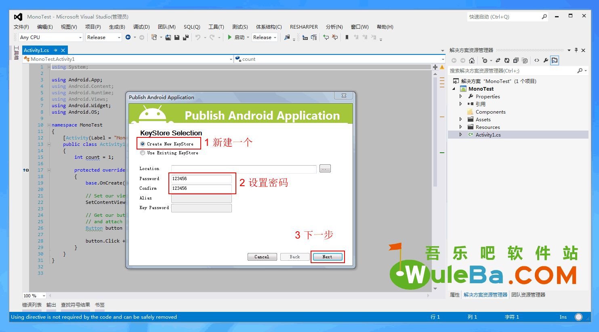Click the Show All Files icon

coord(525,60)
